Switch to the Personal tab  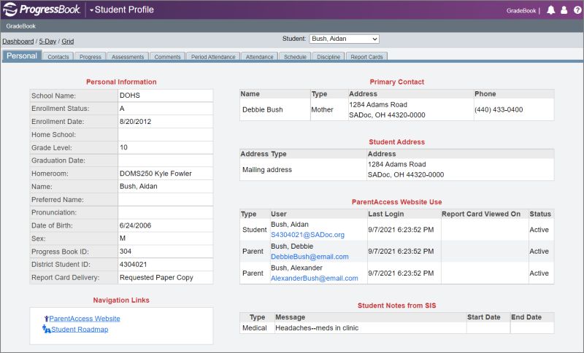pos(22,56)
